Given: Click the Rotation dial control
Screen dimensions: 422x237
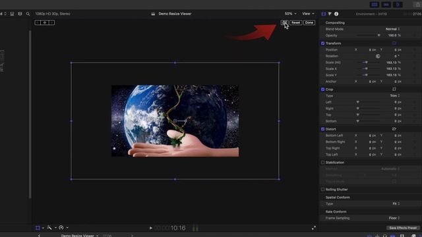Looking at the screenshot, I should 378,56.
